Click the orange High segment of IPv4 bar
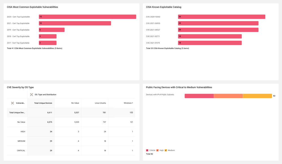This screenshot has width=282, height=164. coord(228,96)
